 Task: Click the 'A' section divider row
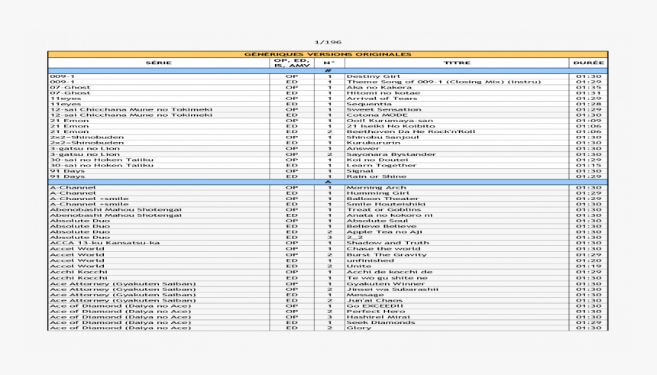click(328, 182)
